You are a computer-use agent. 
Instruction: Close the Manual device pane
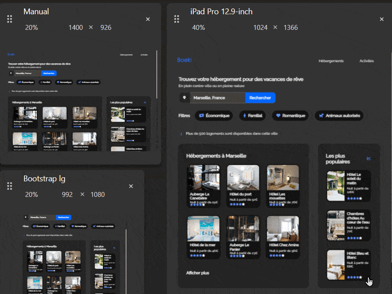[148, 19]
